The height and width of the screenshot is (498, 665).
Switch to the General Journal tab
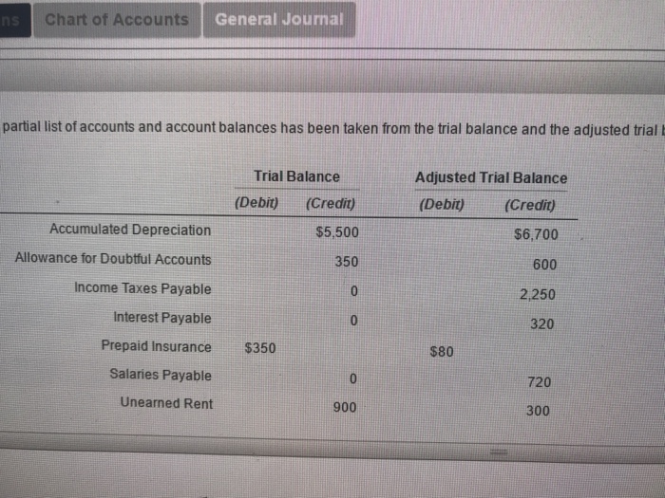[x=279, y=20]
